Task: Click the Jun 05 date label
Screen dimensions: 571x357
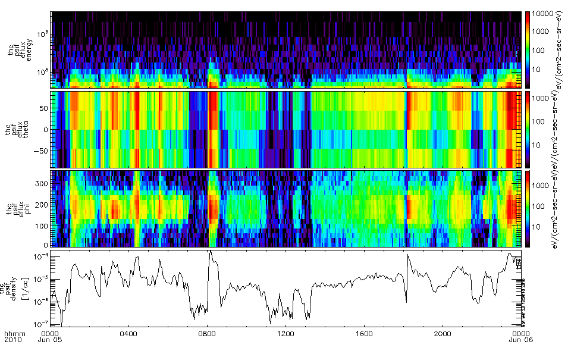Action: point(53,340)
